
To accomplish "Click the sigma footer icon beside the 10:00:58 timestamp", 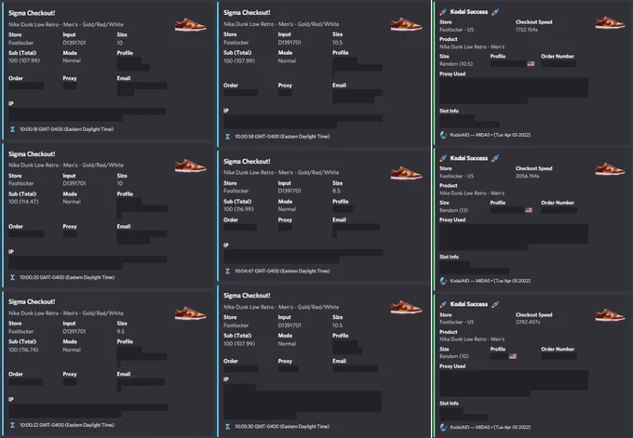I will coord(228,137).
